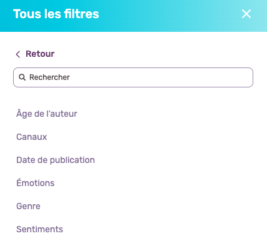Click the Tous les filtres header title
This screenshot has height=251, width=267.
click(x=56, y=14)
